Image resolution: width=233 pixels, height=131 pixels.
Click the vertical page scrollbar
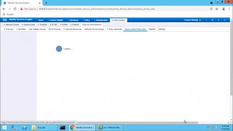[231, 58]
